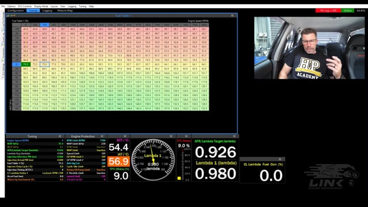Select Anti-lag Cut row in Engine Protection
Image resolution: width=368 pixels, height=207 pixels.
(x=86, y=163)
